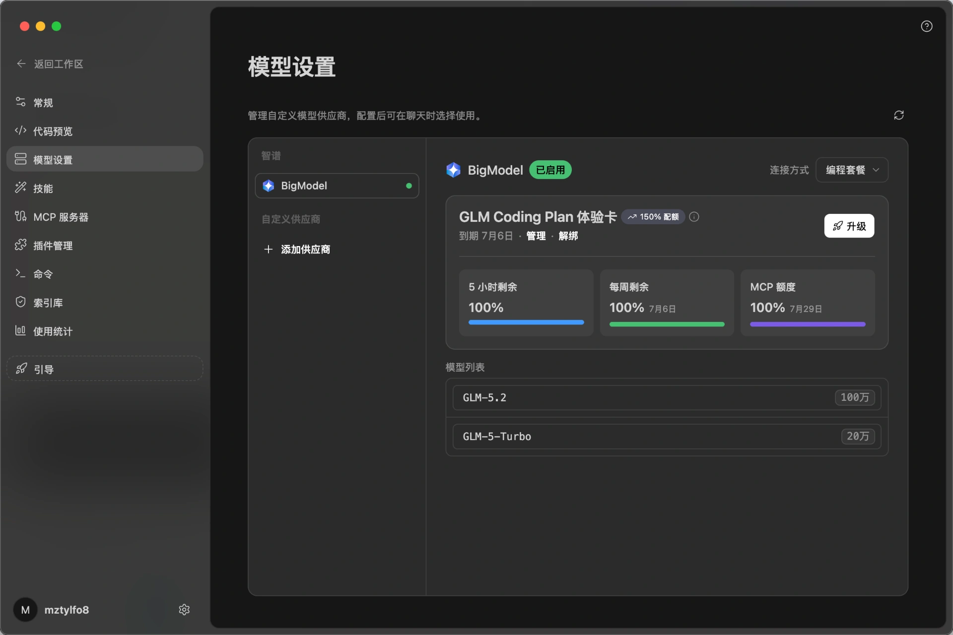
Task: Click the 升级 upgrade button
Action: (849, 226)
